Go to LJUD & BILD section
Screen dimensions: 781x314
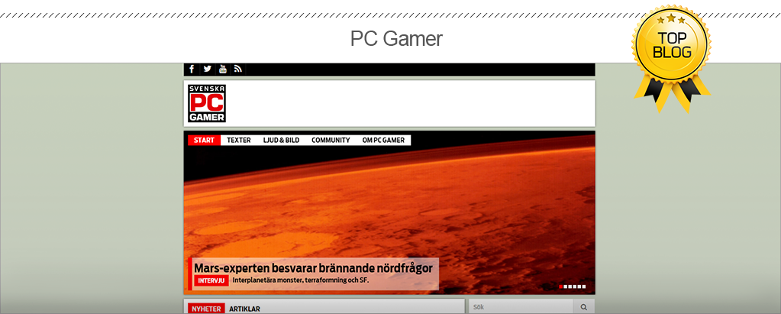pos(281,141)
